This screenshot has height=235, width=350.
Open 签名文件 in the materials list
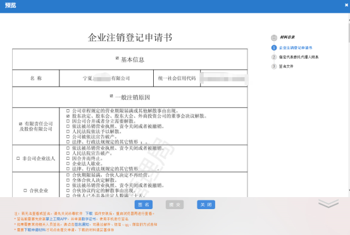(286, 66)
